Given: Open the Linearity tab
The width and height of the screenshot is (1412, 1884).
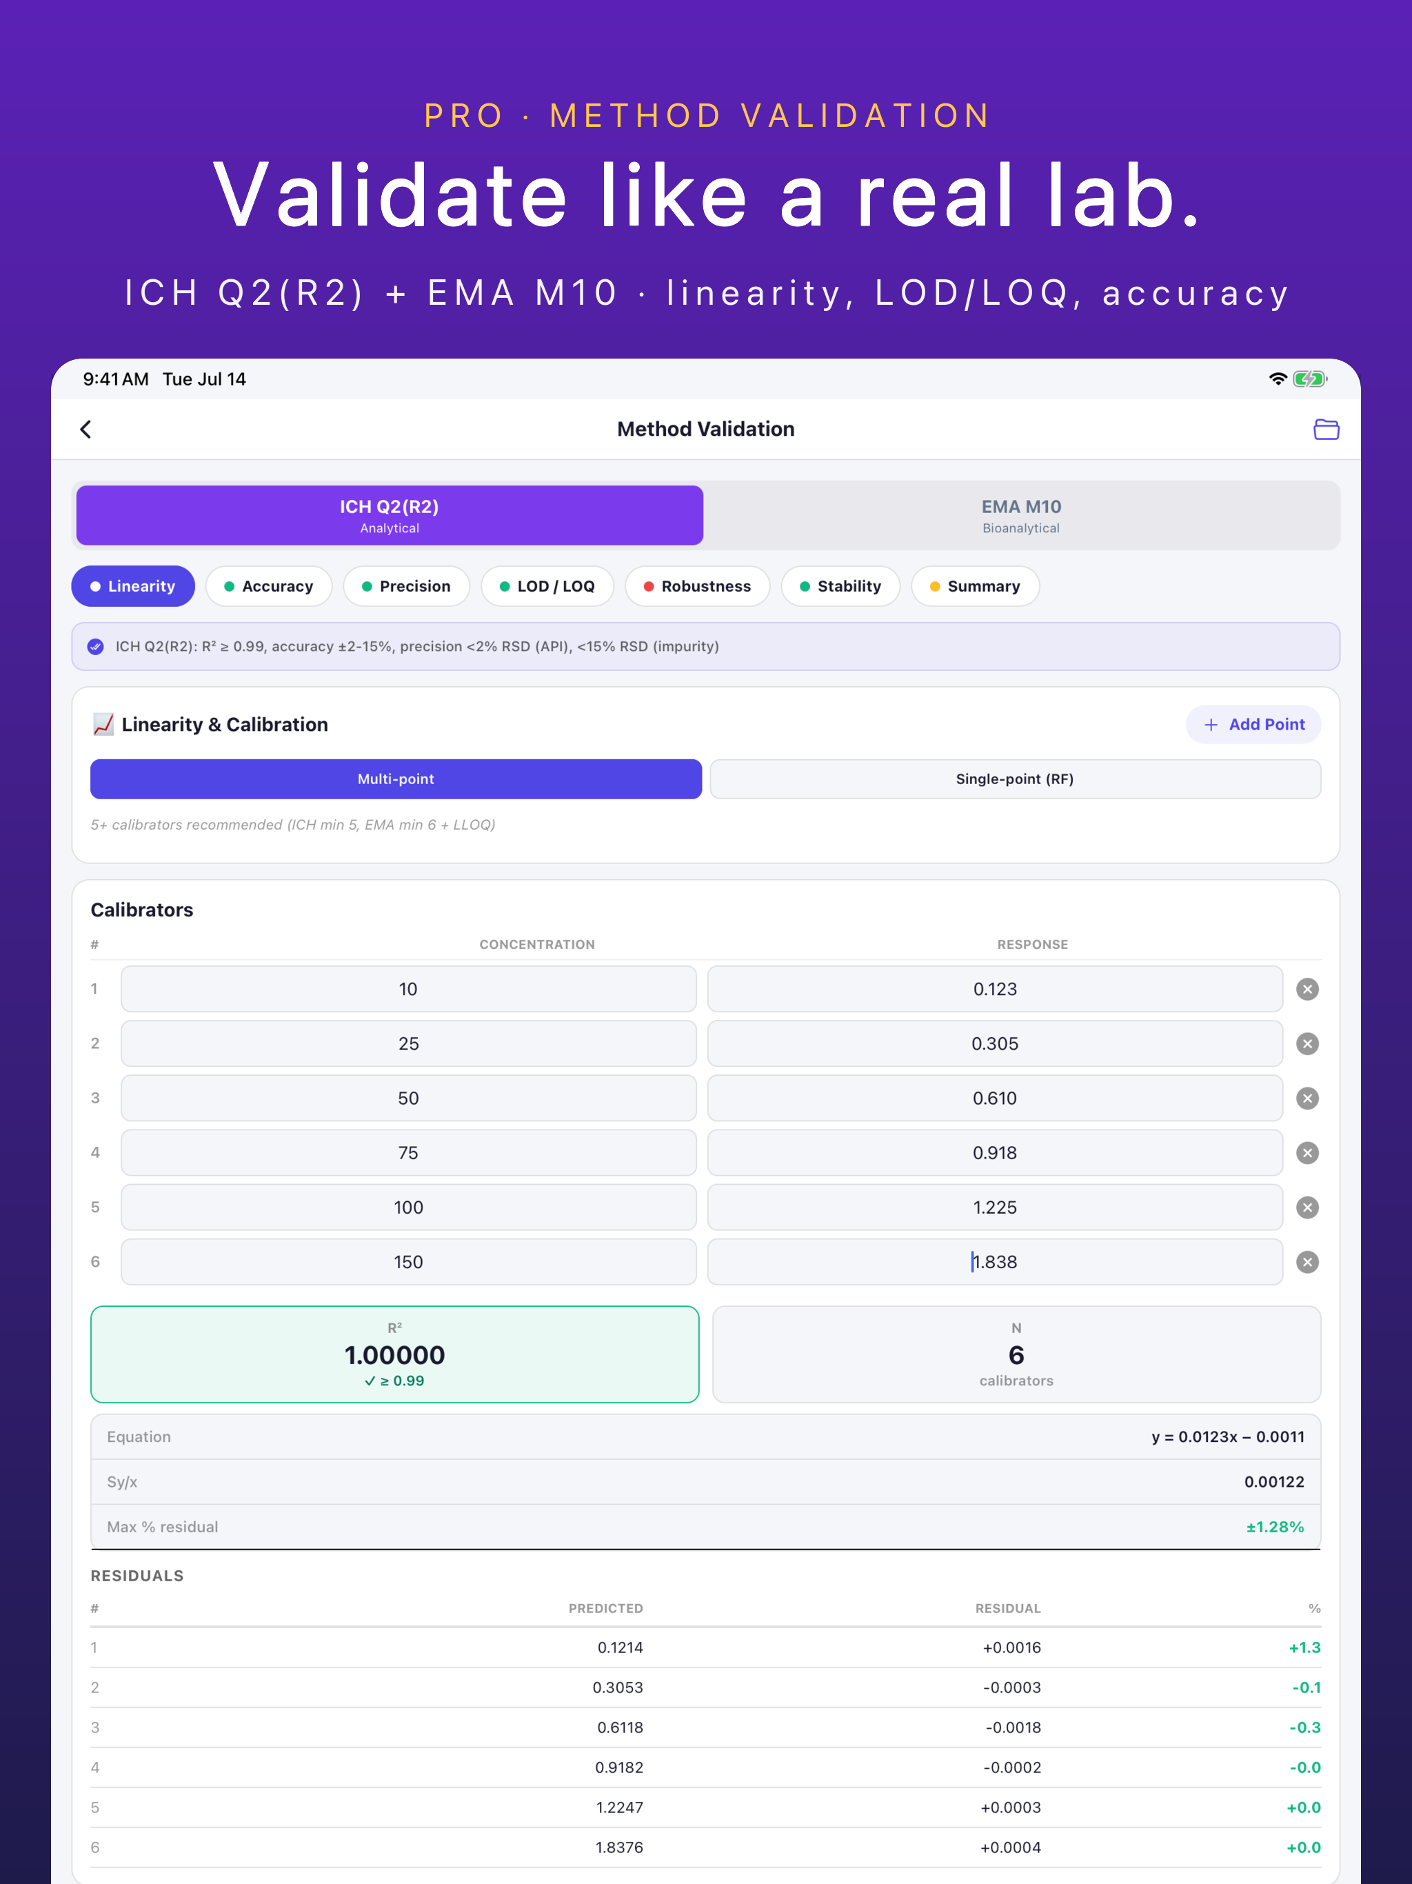Looking at the screenshot, I should (133, 586).
